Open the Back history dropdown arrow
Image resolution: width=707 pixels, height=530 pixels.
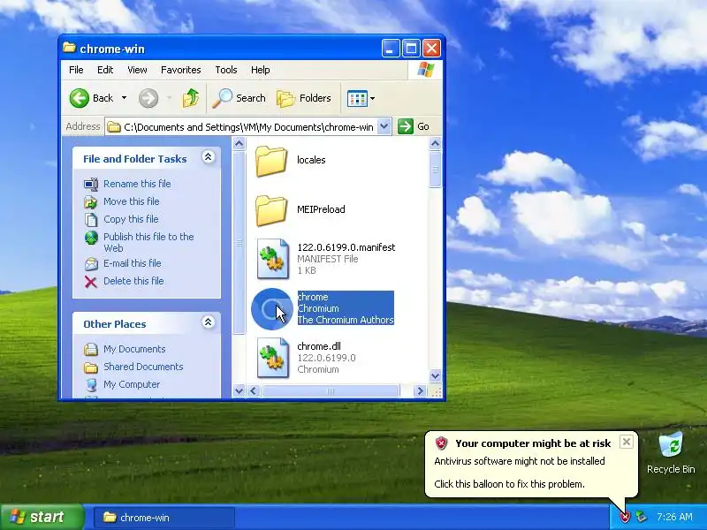click(x=124, y=98)
